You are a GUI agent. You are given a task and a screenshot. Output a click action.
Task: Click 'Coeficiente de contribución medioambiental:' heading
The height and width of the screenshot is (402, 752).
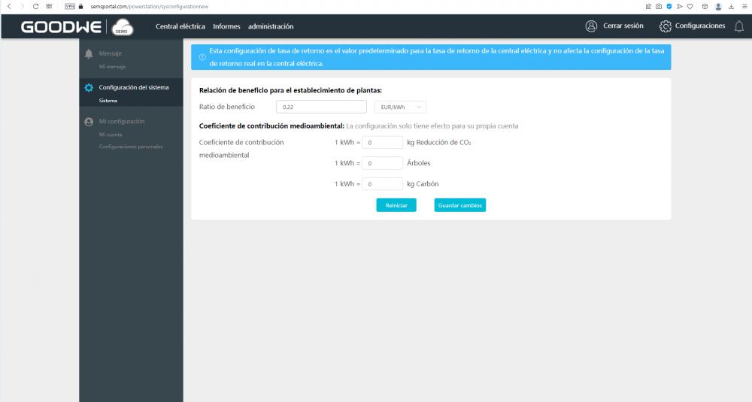coord(272,126)
